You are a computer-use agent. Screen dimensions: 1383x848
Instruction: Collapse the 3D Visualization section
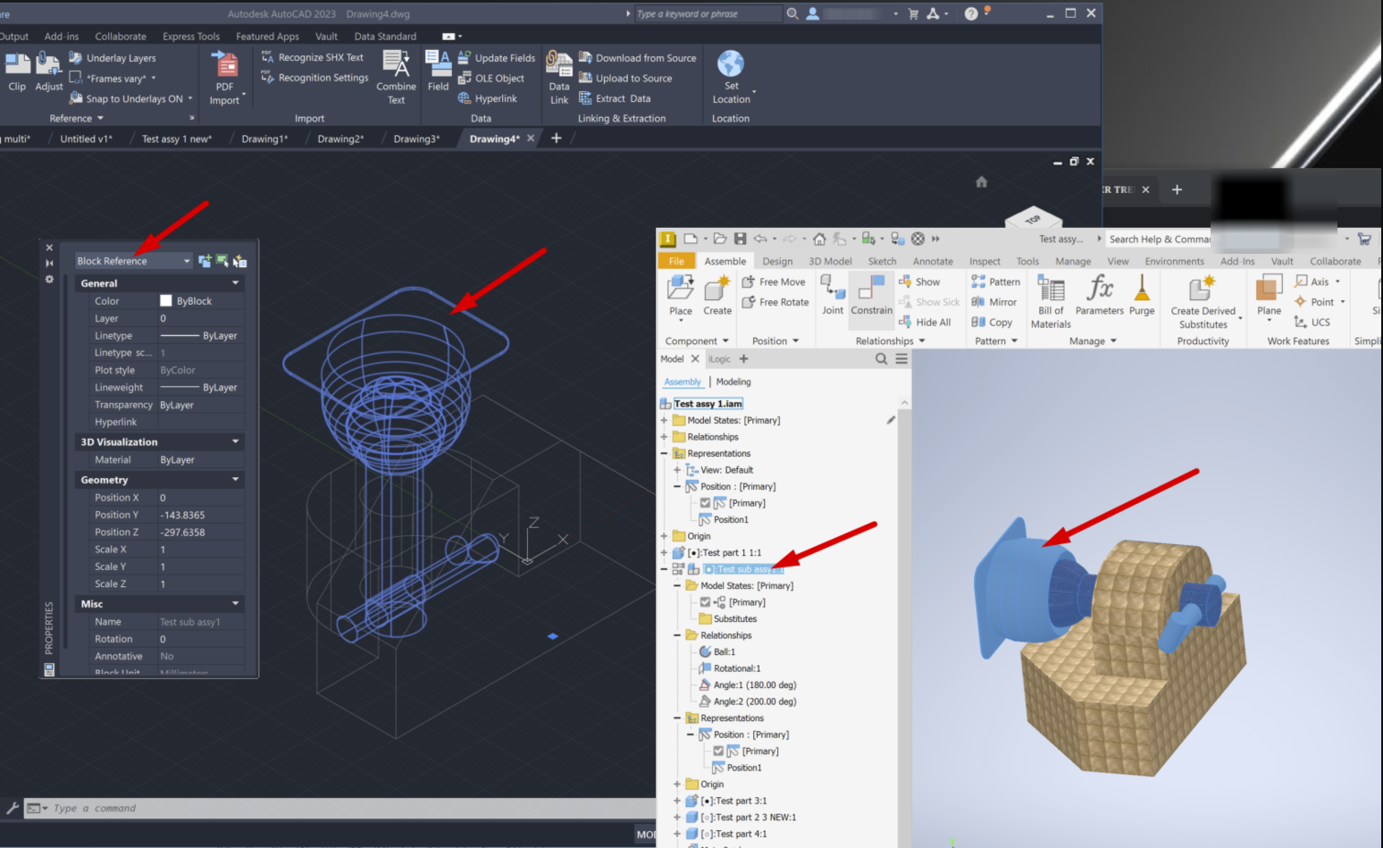[x=234, y=441]
